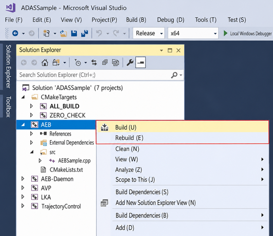Open file with the folder toolbar icon
Viewport: 273px width, 236px height.
point(63,33)
